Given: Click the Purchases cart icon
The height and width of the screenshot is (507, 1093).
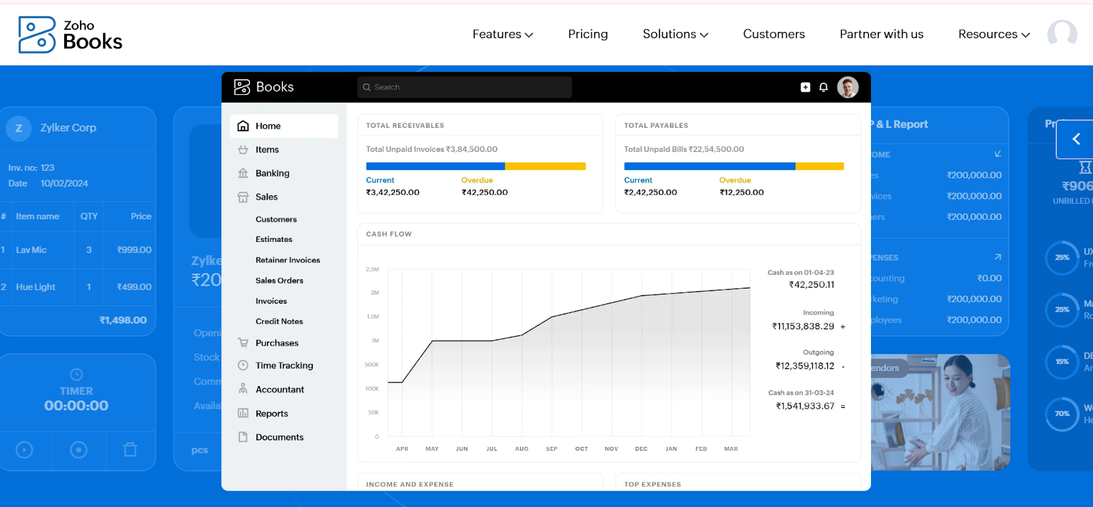Looking at the screenshot, I should click(x=243, y=342).
